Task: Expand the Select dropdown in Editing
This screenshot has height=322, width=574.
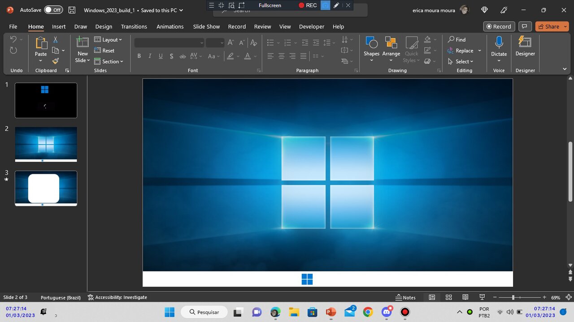Action: pos(461,61)
